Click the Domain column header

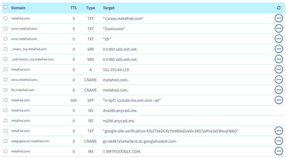click(18, 8)
